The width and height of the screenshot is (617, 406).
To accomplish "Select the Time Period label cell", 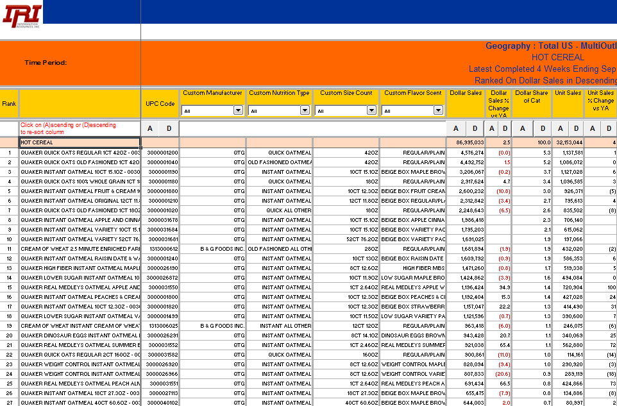I will 46,63.
